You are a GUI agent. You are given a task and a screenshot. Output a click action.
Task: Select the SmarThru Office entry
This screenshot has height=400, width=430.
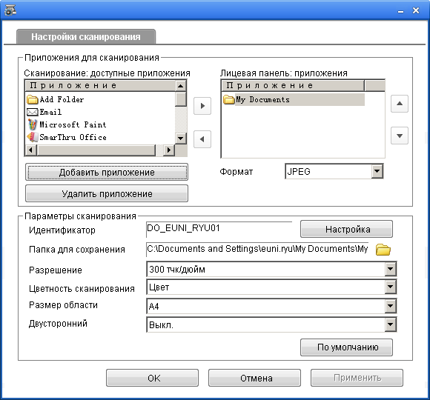(67, 137)
